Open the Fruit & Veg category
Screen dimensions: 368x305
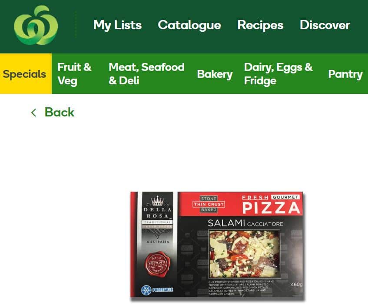[x=74, y=74]
